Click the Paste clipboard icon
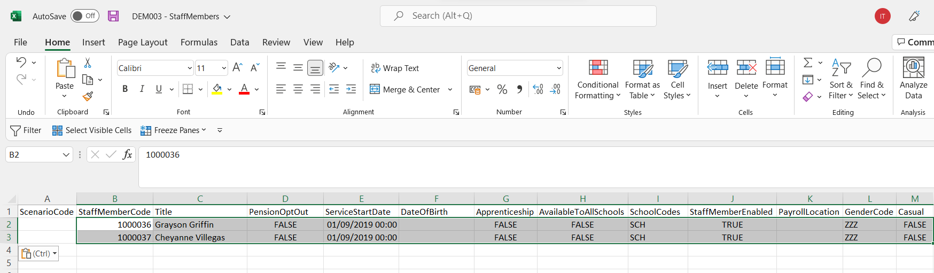 pyautogui.click(x=65, y=68)
